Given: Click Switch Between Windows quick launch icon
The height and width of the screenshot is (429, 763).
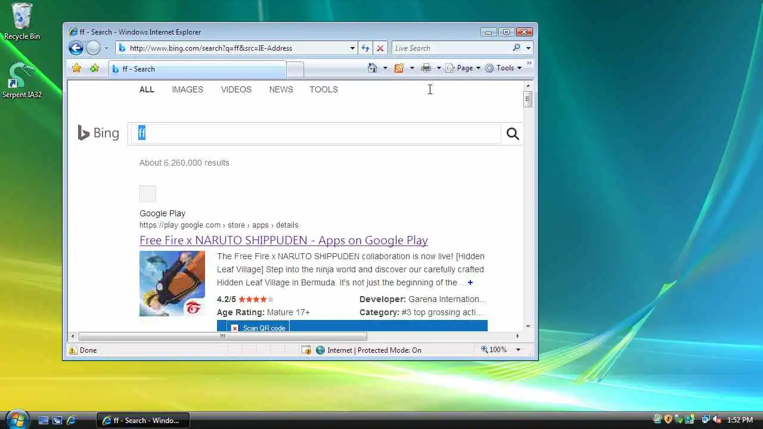Looking at the screenshot, I should (57, 420).
